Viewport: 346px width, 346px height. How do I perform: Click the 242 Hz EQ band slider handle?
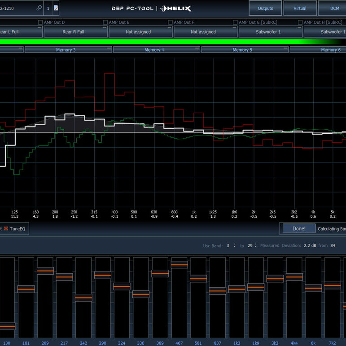click(x=83, y=298)
